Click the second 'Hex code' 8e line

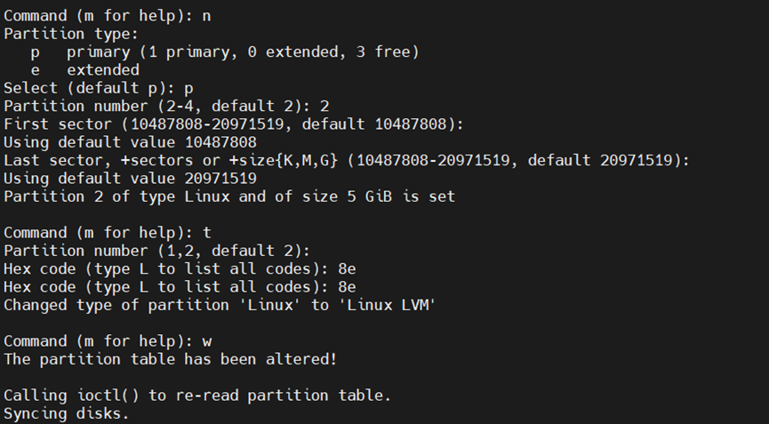[180, 287]
